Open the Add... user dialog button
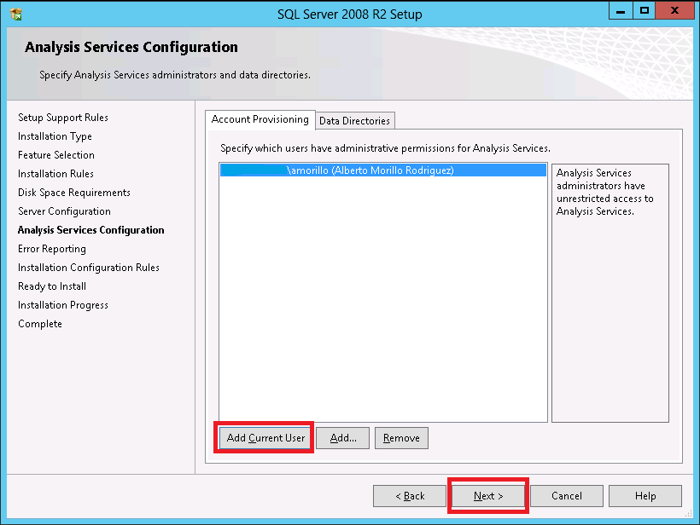This screenshot has width=700, height=525. [x=343, y=438]
